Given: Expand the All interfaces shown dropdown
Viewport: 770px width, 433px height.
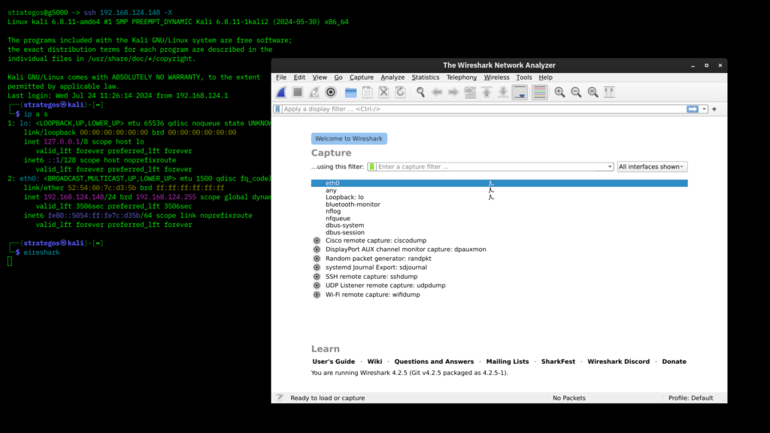Looking at the screenshot, I should click(x=652, y=167).
